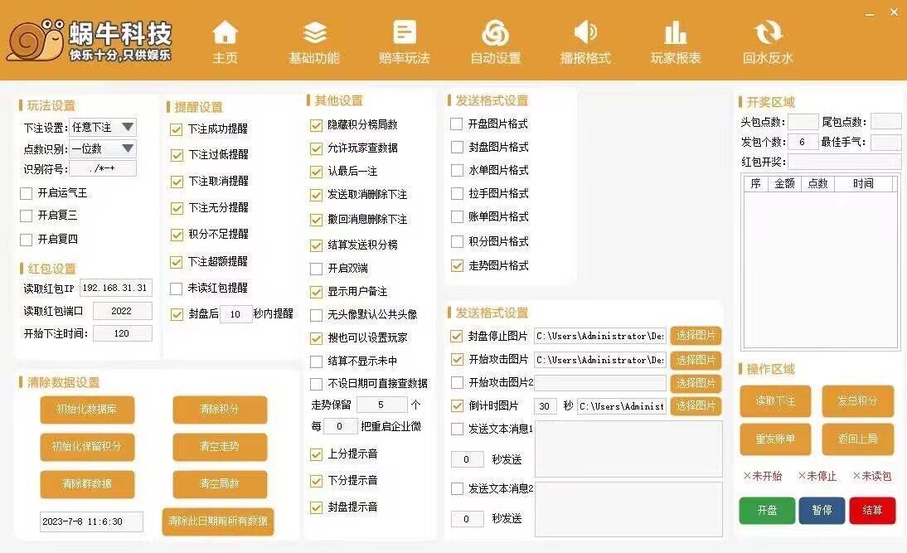Click the snail logo 蜗牛科技
Viewport: 907px width, 553px height.
point(90,41)
